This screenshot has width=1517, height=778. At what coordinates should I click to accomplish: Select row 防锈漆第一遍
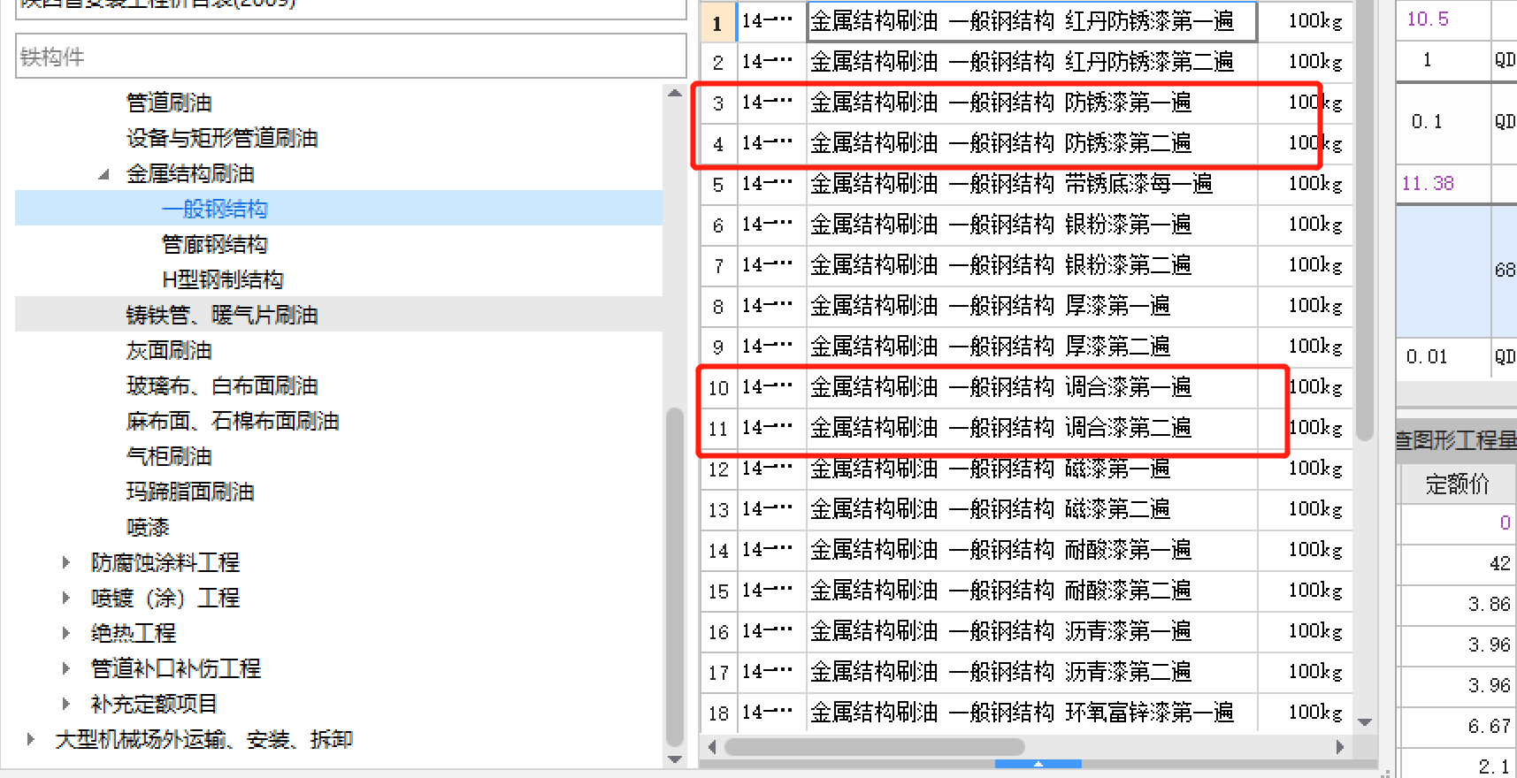point(1026,103)
